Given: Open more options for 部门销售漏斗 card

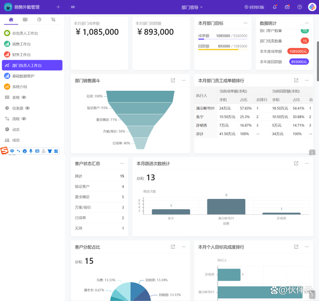Looking at the screenshot, I should click(x=183, y=80).
